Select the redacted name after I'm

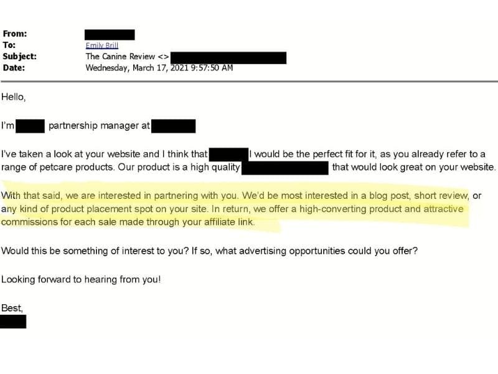tap(30, 127)
